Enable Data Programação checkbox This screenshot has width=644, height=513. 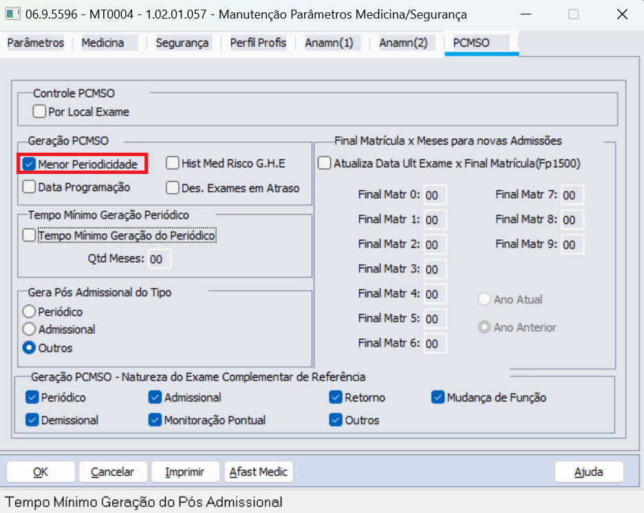click(x=29, y=187)
